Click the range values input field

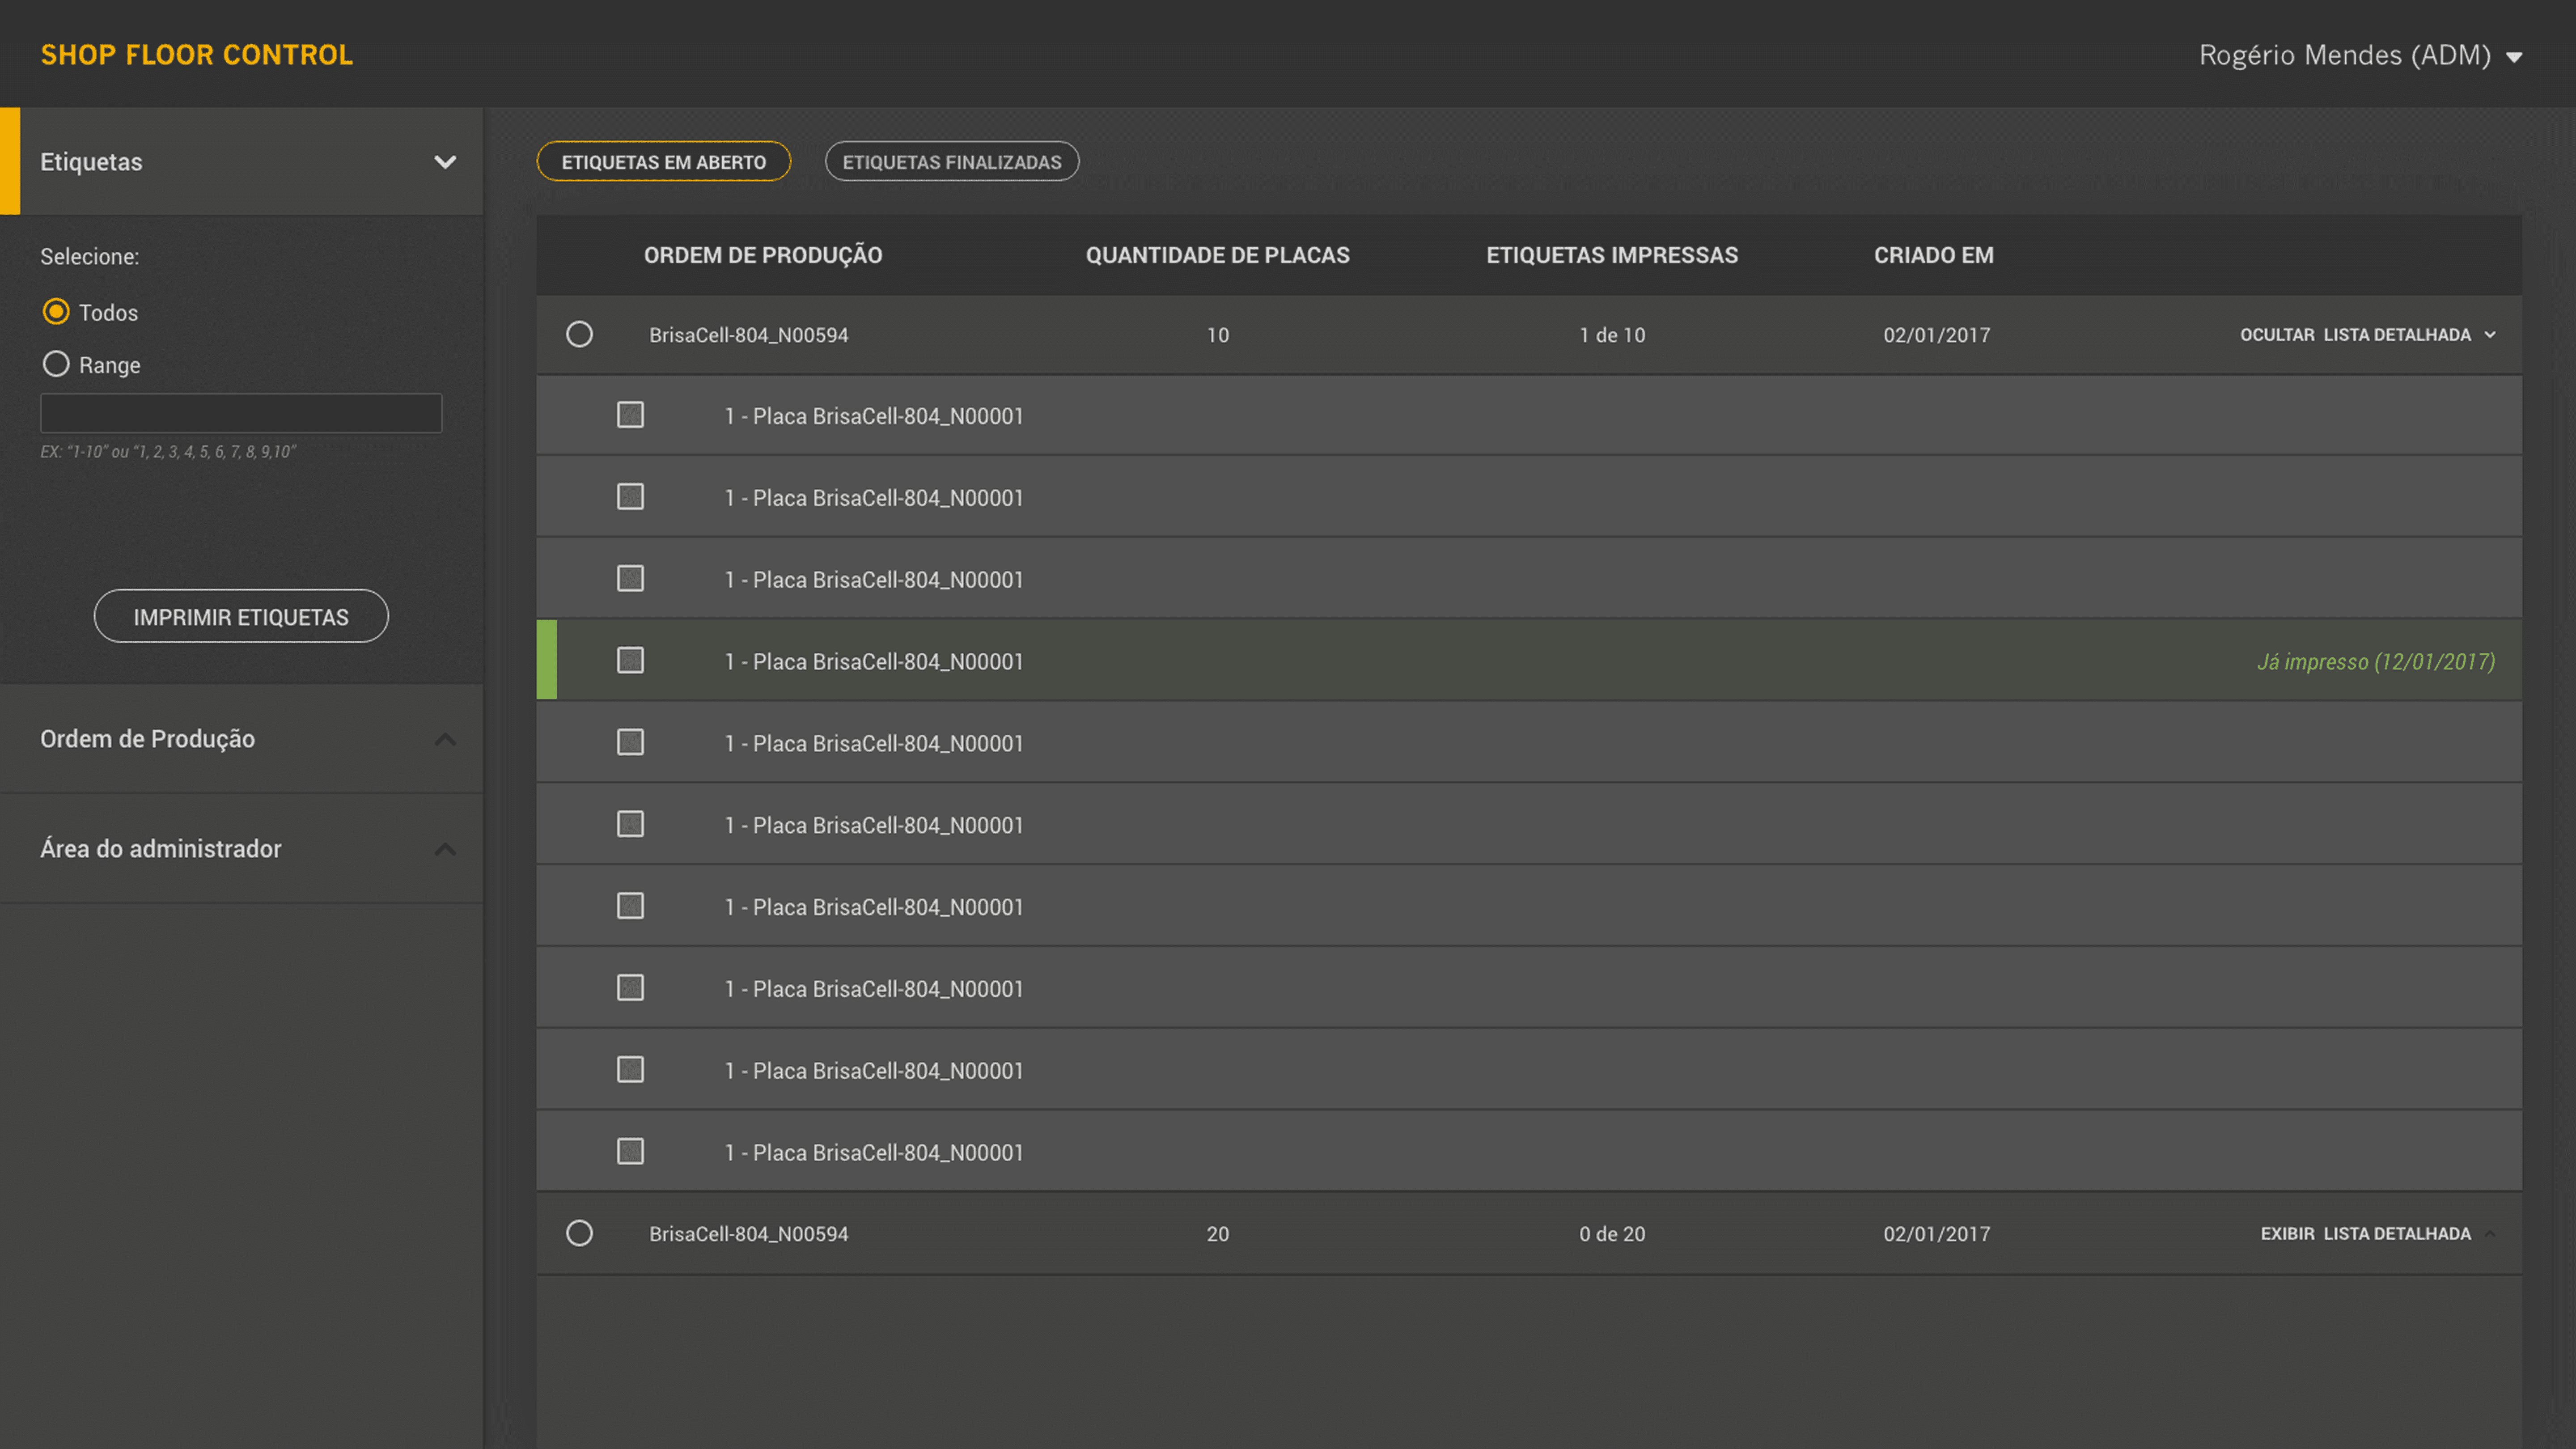point(241,413)
